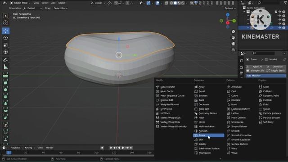This screenshot has width=288, height=162.
Task: Open the Select menu in header
Action: 45,3
